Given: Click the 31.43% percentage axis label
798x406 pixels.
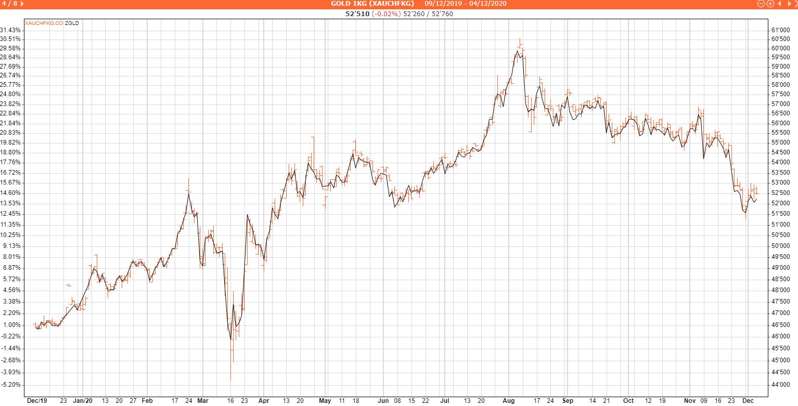Looking at the screenshot, I should pos(11,30).
